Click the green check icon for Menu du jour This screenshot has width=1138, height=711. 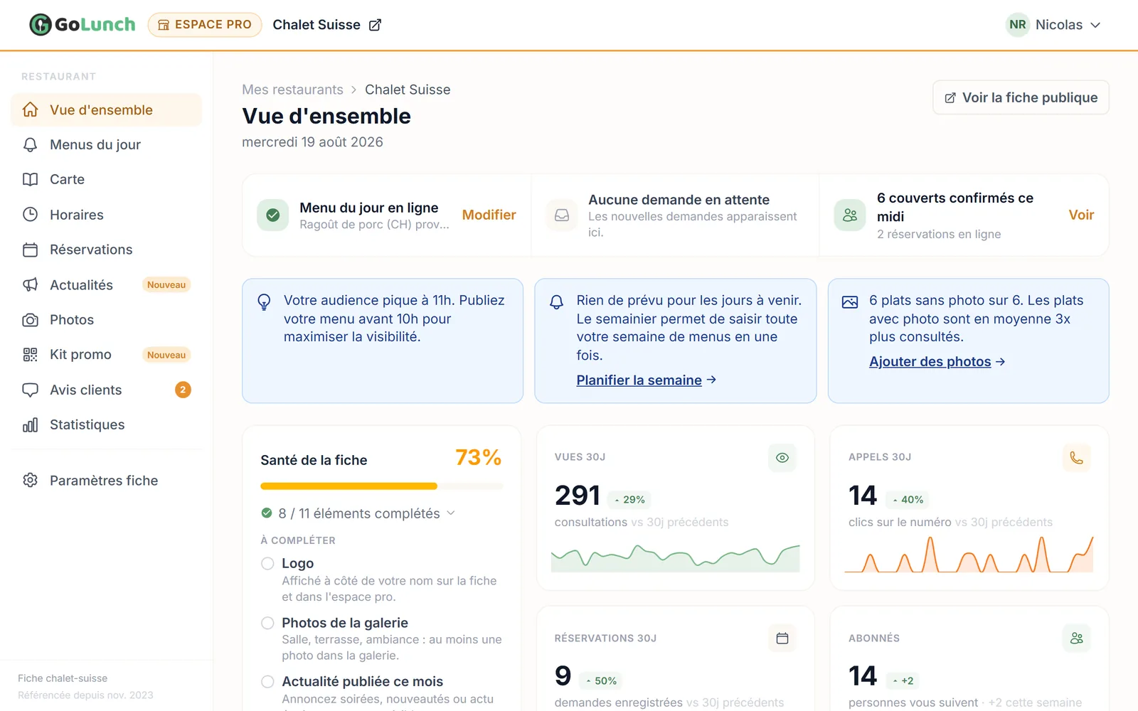272,215
